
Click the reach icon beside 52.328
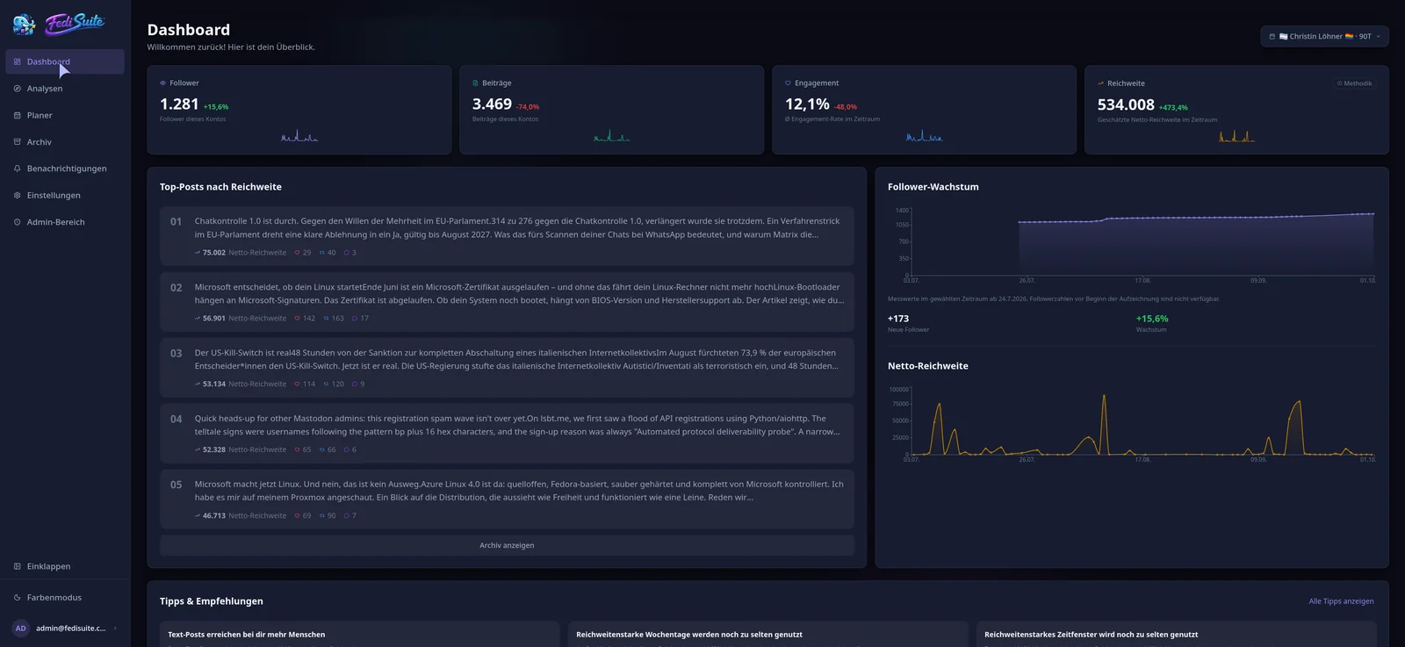click(x=198, y=449)
